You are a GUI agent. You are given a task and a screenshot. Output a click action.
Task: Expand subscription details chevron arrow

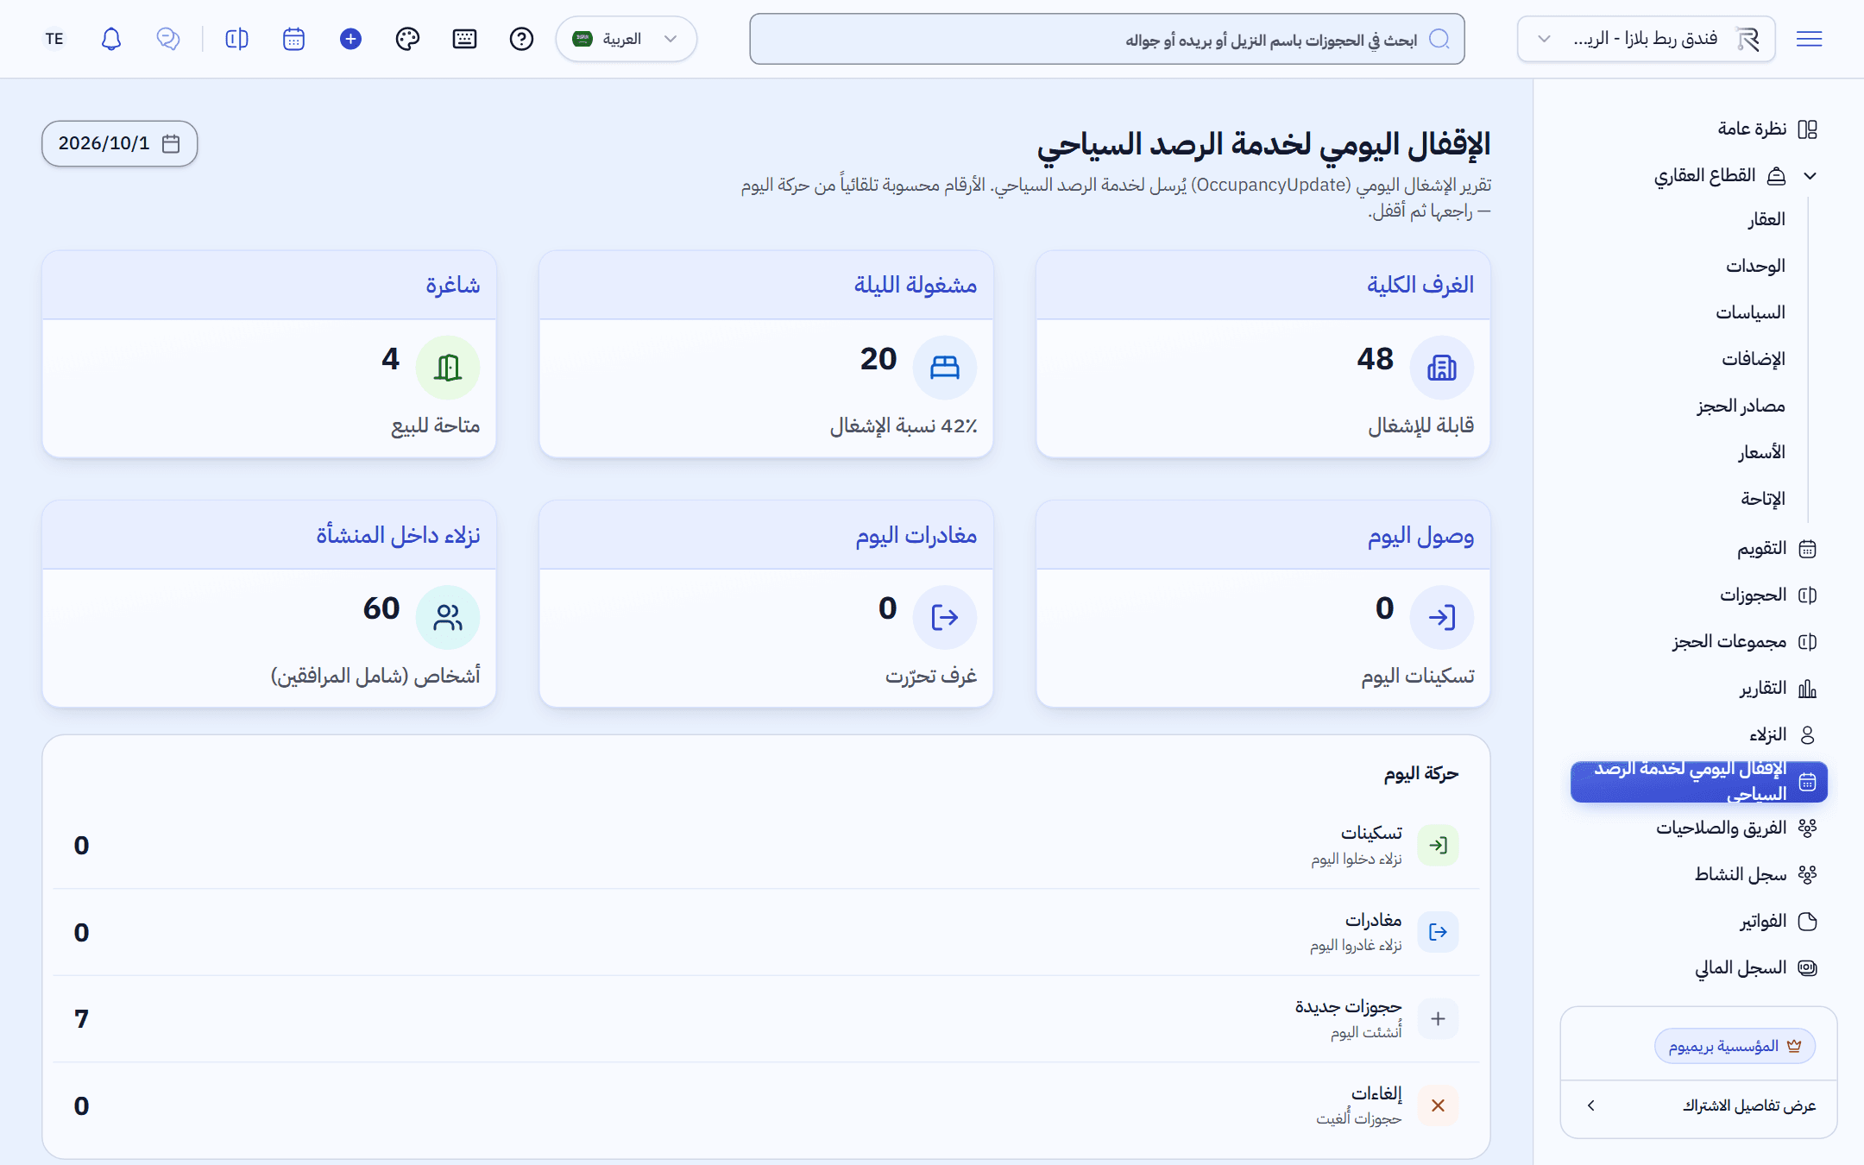[1591, 1105]
